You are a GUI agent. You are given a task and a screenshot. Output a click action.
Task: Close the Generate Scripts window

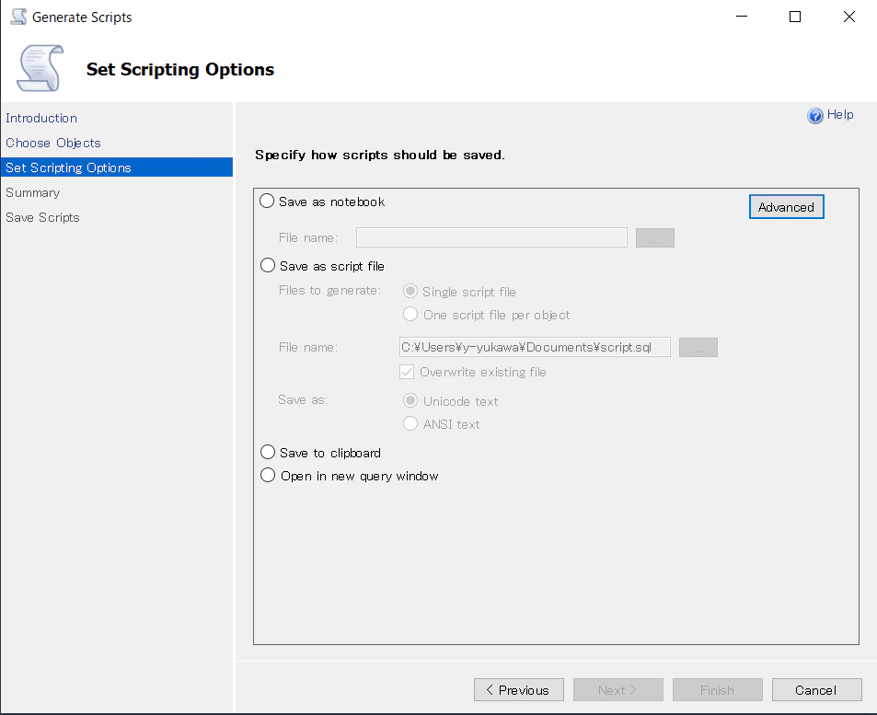[x=849, y=17]
